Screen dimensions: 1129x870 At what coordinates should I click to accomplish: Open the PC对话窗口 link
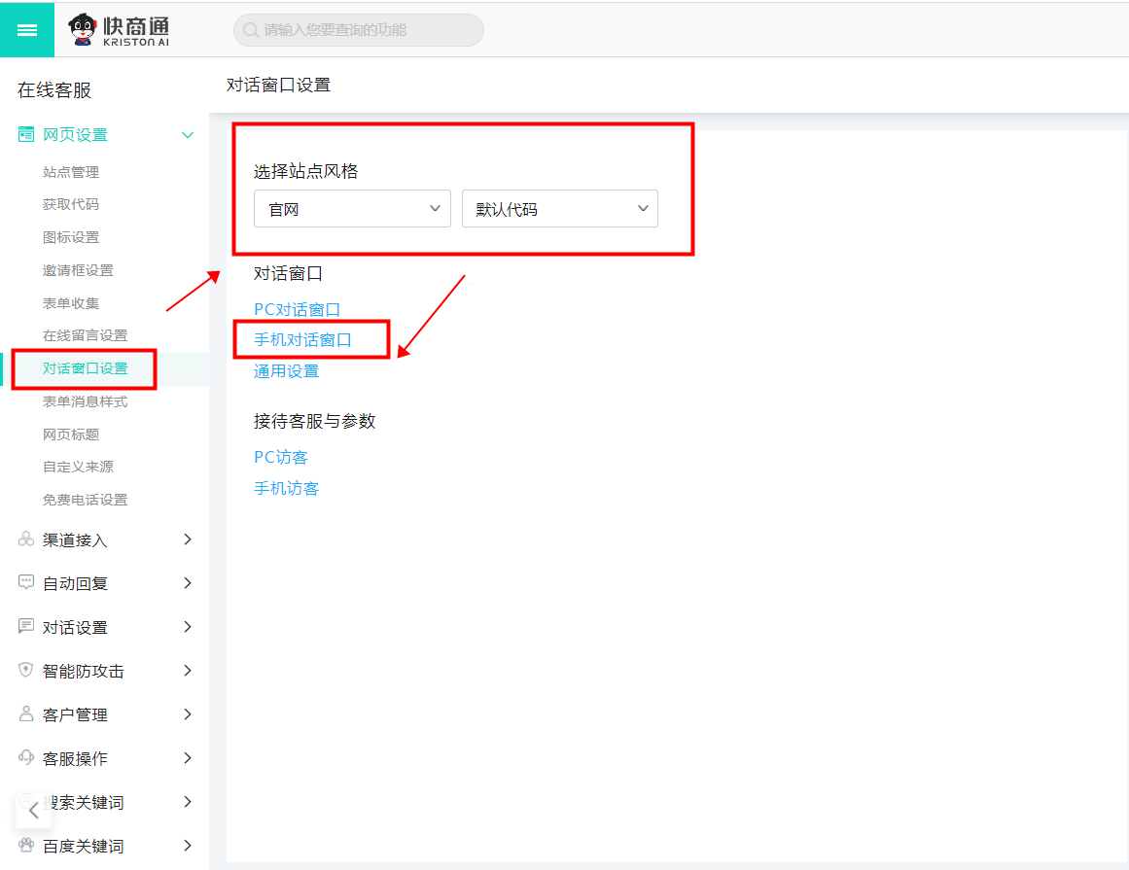coord(297,309)
